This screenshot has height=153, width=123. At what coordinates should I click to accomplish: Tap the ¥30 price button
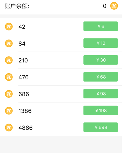[101, 60]
